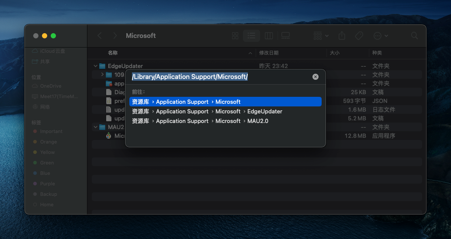
Task: Go forward with the forward arrow
Action: point(115,36)
